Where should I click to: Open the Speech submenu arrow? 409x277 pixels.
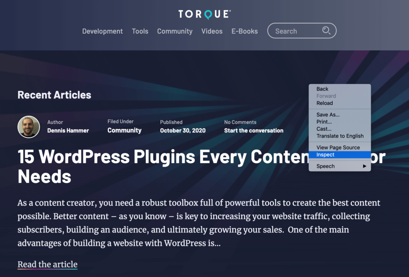364,166
